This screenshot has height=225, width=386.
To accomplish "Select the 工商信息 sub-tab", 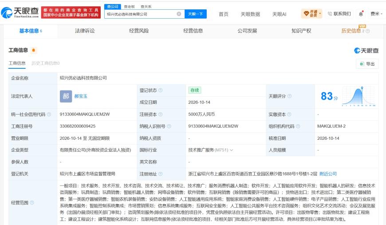I will click(17, 63).
